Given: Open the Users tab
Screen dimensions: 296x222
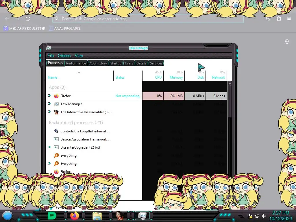Looking at the screenshot, I should pyautogui.click(x=129, y=63).
